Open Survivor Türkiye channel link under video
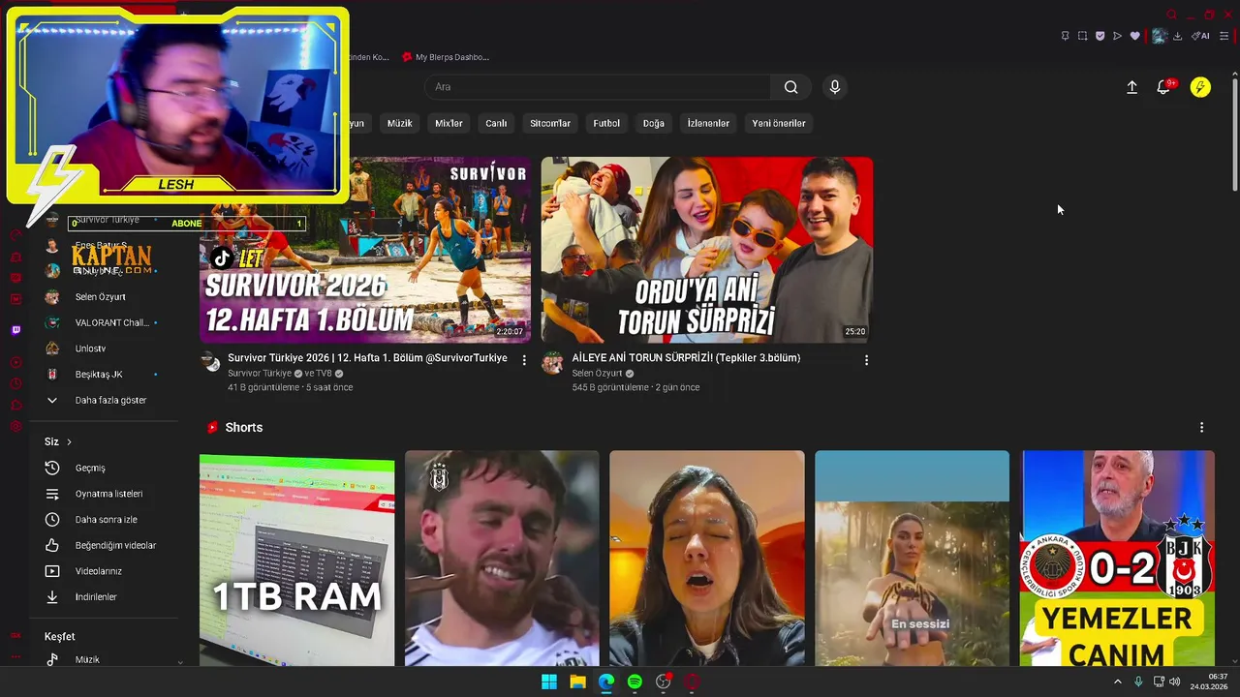The image size is (1240, 697). click(260, 374)
